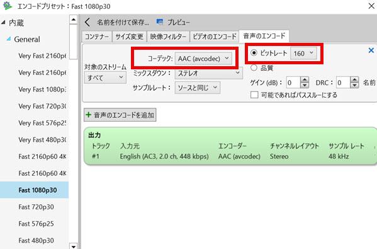Enable 可能であればパススルーにする checkbox
Screen dimensions: 377x249
(x=254, y=95)
